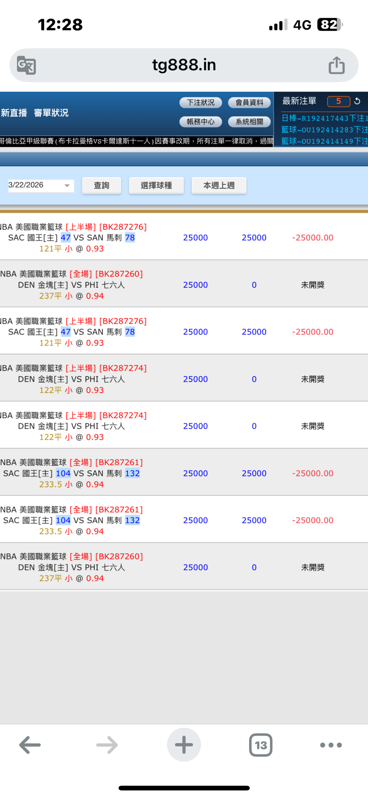Tap the share icon in address bar

pyautogui.click(x=336, y=65)
